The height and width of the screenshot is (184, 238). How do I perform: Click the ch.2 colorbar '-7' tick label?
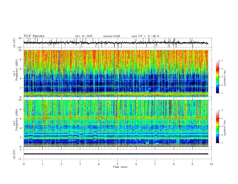222,143
